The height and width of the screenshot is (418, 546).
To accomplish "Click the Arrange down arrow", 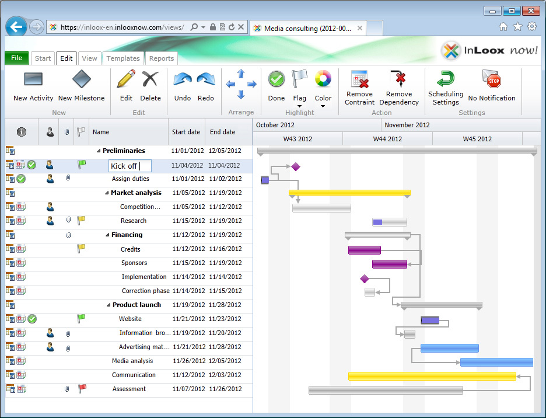I will [x=241, y=95].
